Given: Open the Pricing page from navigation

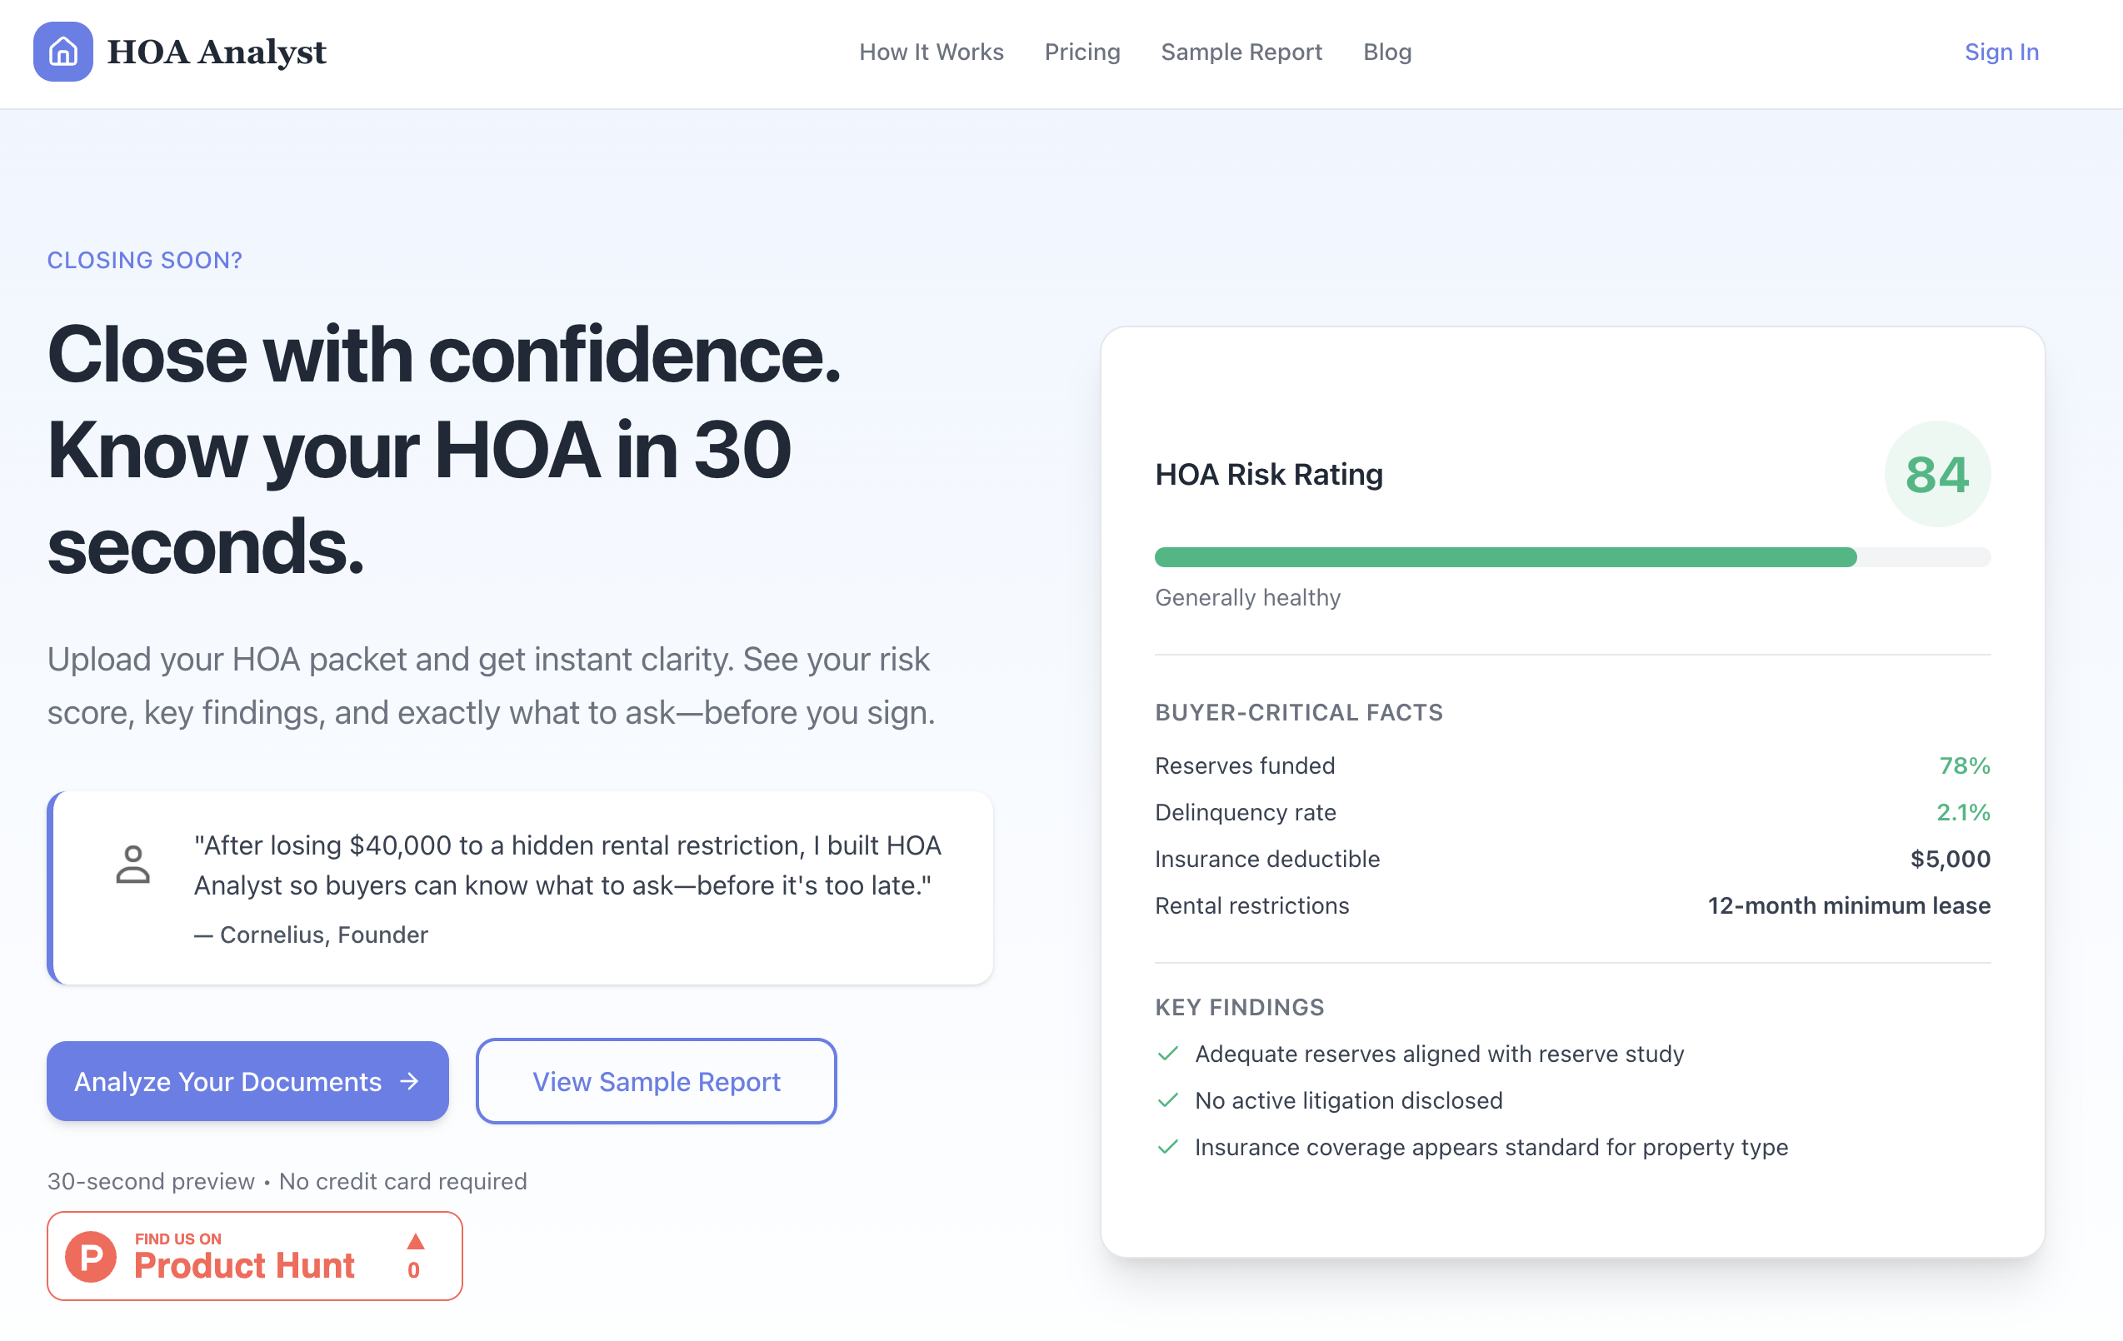Looking at the screenshot, I should point(1081,52).
